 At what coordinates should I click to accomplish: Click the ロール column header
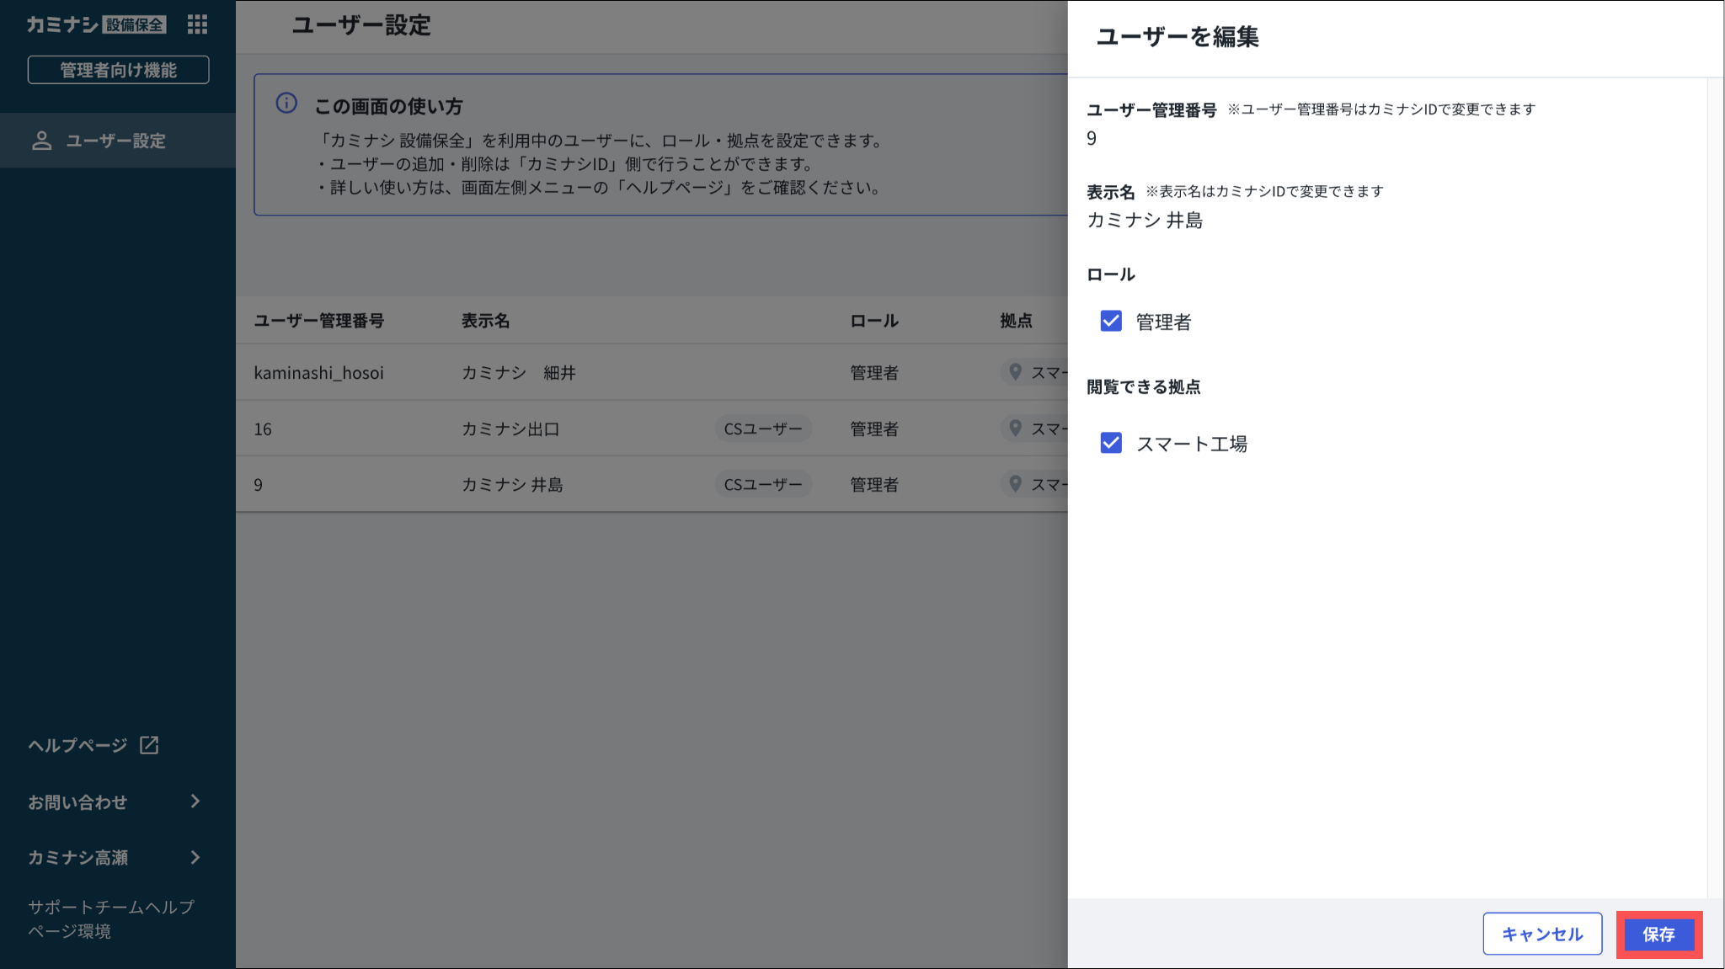pyautogui.click(x=873, y=321)
